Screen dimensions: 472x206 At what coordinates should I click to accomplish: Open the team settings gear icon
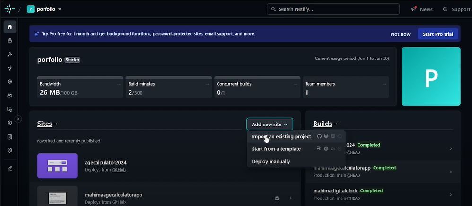tap(9, 150)
